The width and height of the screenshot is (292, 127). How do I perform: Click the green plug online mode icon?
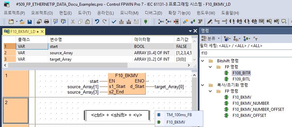click(x=146, y=22)
